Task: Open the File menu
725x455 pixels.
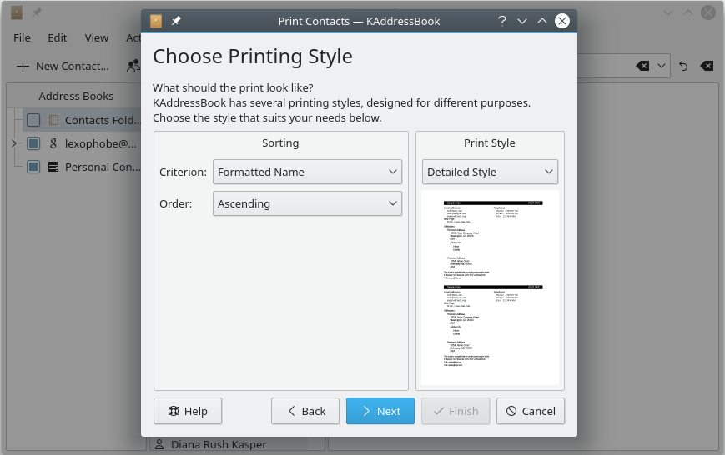Action: (x=22, y=37)
